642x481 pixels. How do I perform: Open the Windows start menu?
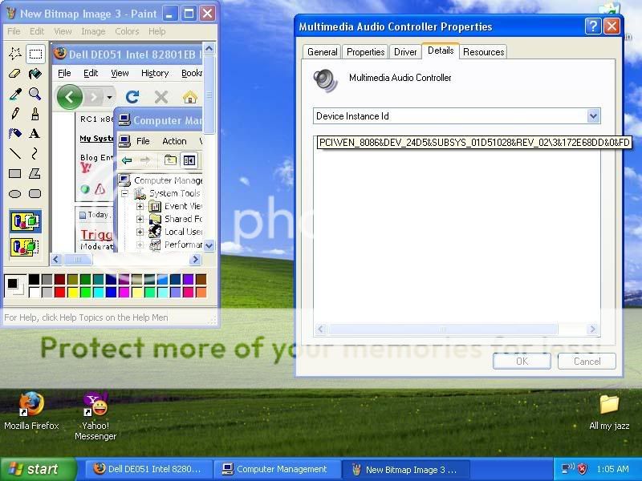pos(33,469)
